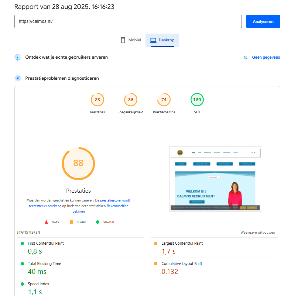Select the Desktop tab
The width and height of the screenshot is (298, 296).
[162, 40]
